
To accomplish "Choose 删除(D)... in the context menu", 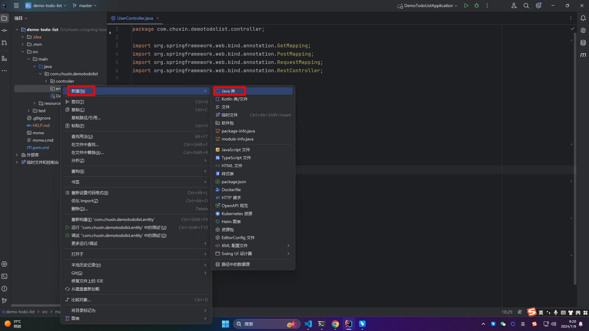I will pyautogui.click(x=136, y=209).
